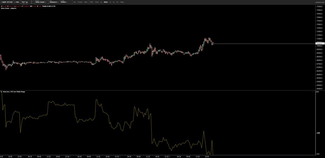Open the 30m timeframe dropdown
This screenshot has width=325, height=158.
click(x=17, y=2)
